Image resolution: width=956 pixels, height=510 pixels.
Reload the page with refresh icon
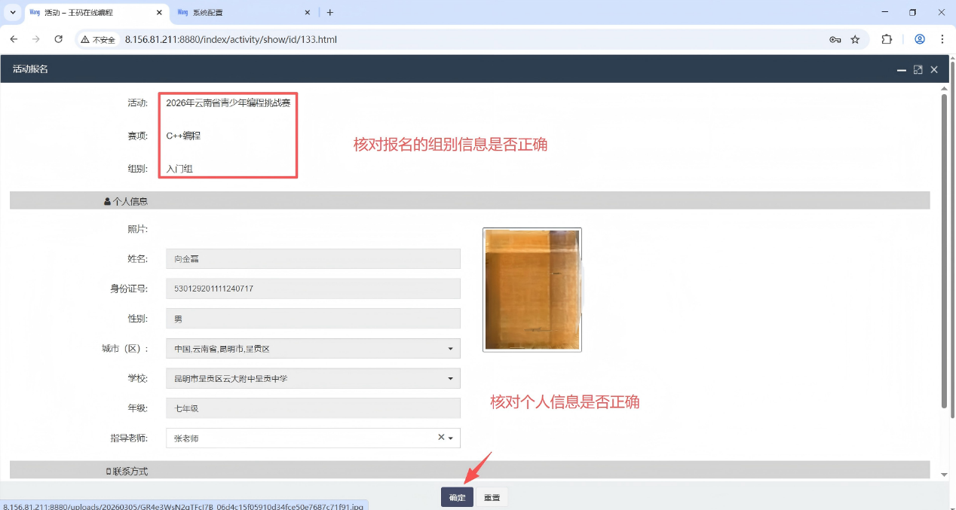[58, 39]
